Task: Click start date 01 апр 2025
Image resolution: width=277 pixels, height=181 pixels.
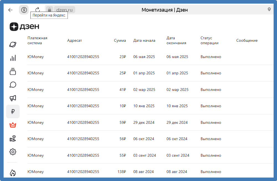Action: pos(144,73)
